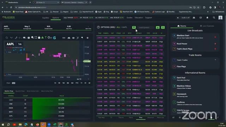Set chart range to YTD
The width and height of the screenshot is (226, 127).
(77, 83)
